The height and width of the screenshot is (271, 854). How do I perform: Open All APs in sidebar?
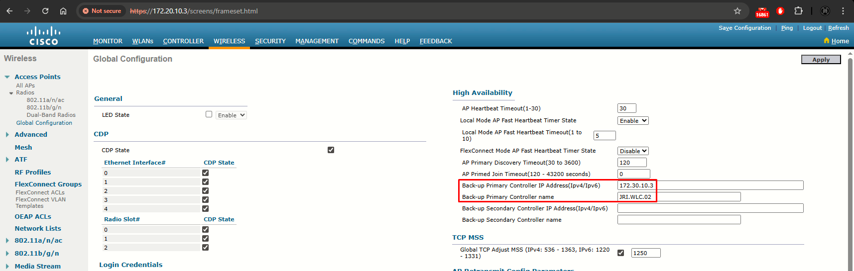pos(25,86)
